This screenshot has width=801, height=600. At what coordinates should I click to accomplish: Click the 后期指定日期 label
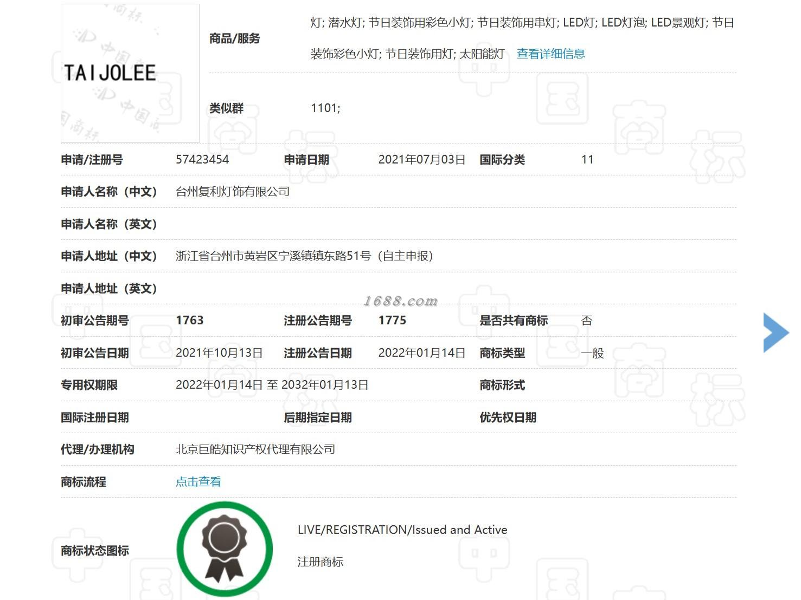pos(318,417)
